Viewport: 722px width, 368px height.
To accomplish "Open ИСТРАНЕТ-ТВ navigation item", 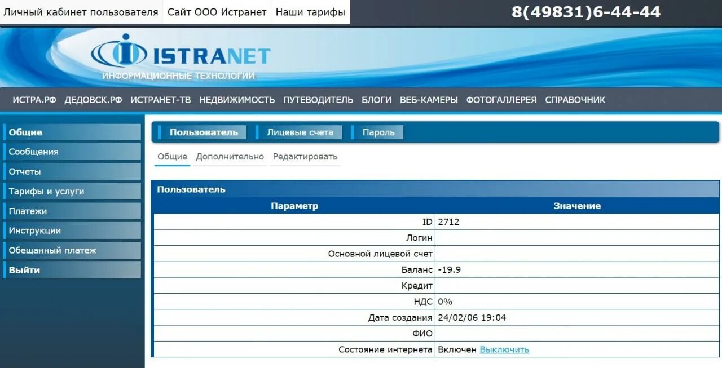I will pyautogui.click(x=161, y=100).
